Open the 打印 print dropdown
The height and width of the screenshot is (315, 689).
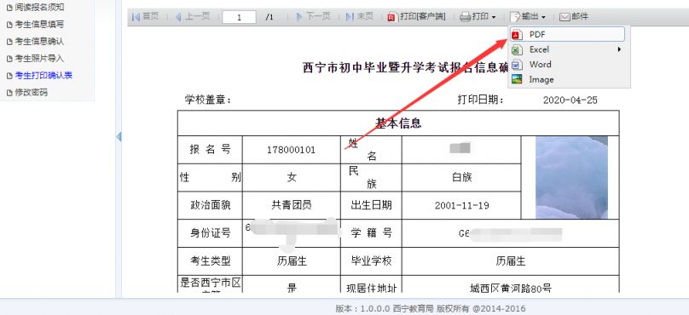(x=478, y=17)
